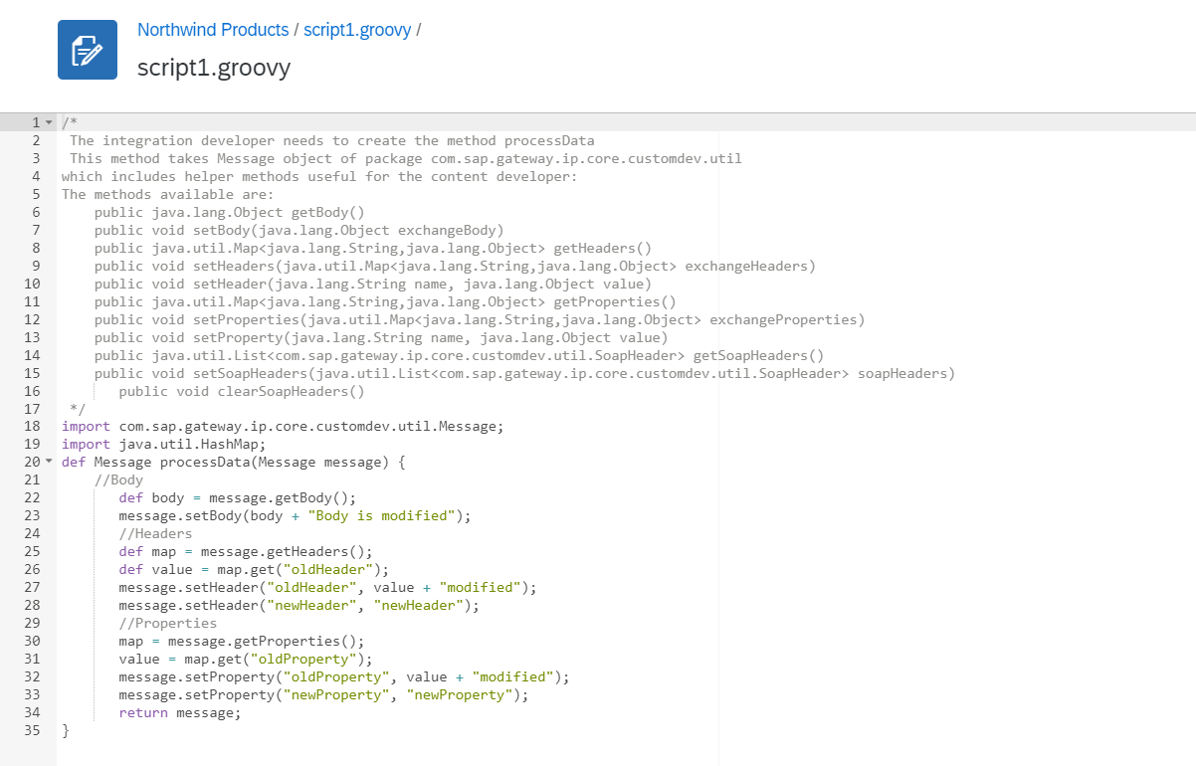This screenshot has width=1196, height=766.
Task: Click the comment line mentioning "create the method processData"
Action: click(x=331, y=140)
